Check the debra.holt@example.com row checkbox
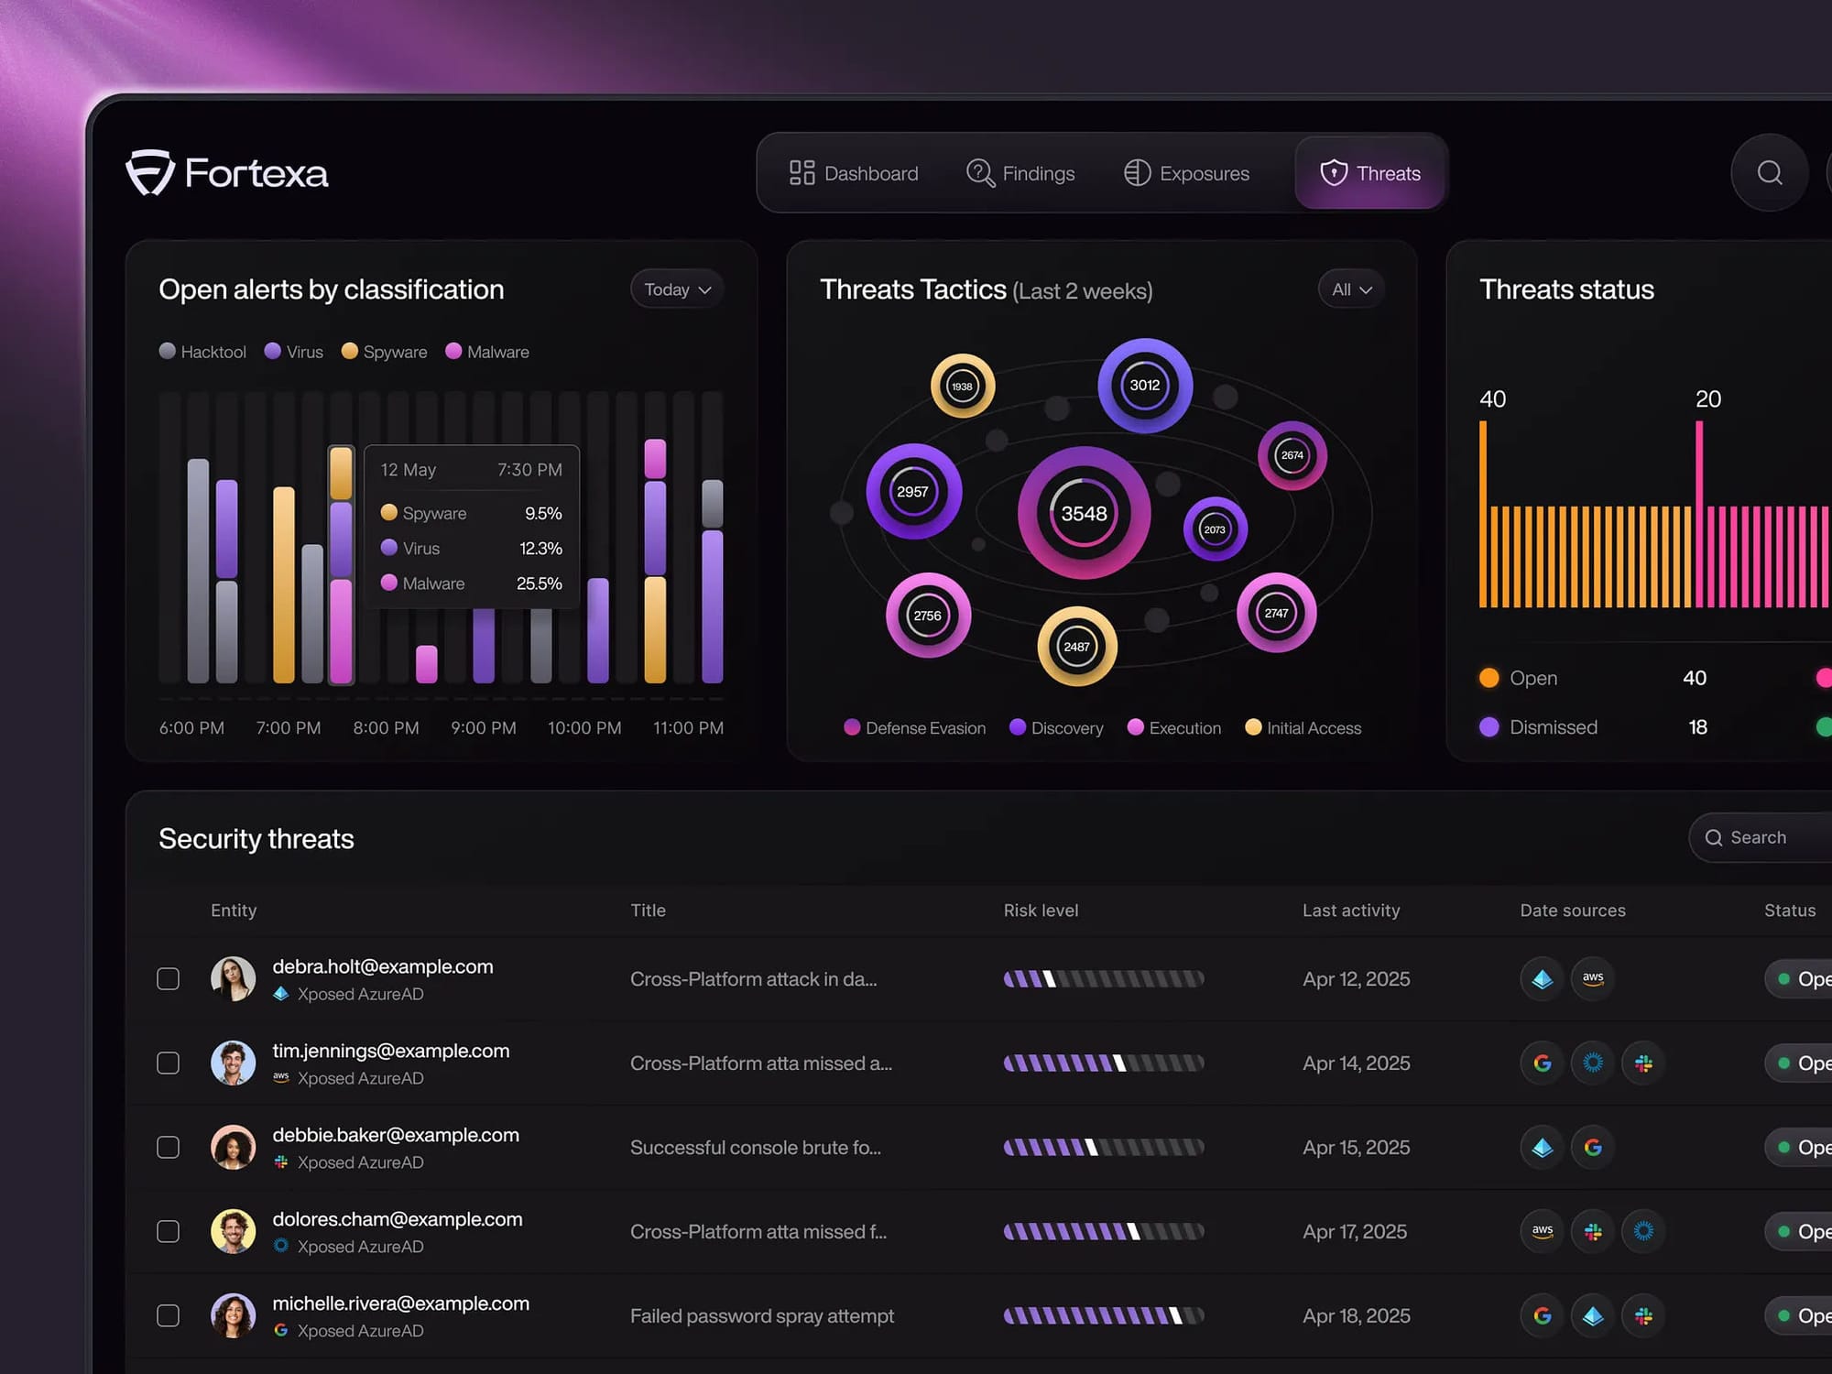This screenshot has height=1374, width=1832. (168, 978)
